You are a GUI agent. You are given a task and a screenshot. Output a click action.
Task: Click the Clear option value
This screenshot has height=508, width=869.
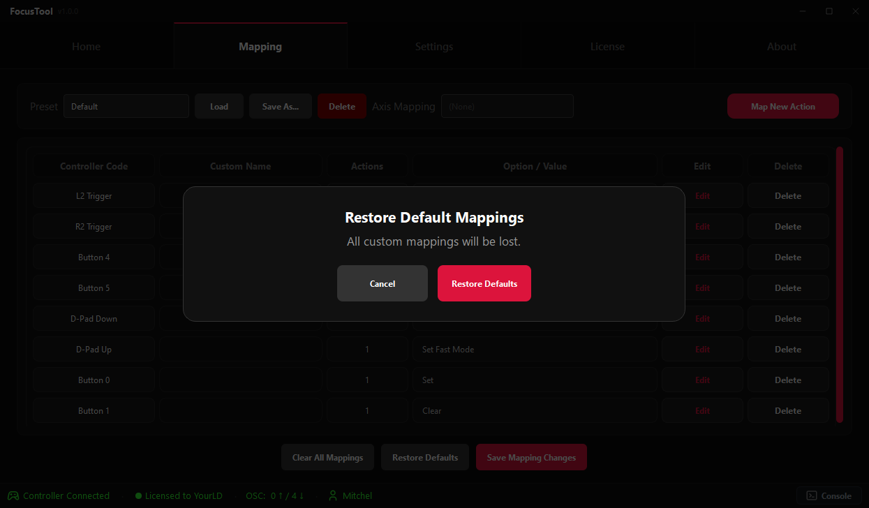(x=535, y=410)
